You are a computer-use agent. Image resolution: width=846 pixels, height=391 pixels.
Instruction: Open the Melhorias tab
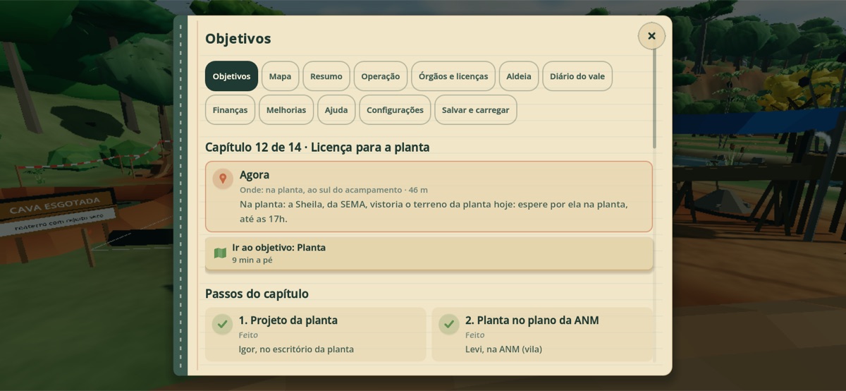click(286, 110)
